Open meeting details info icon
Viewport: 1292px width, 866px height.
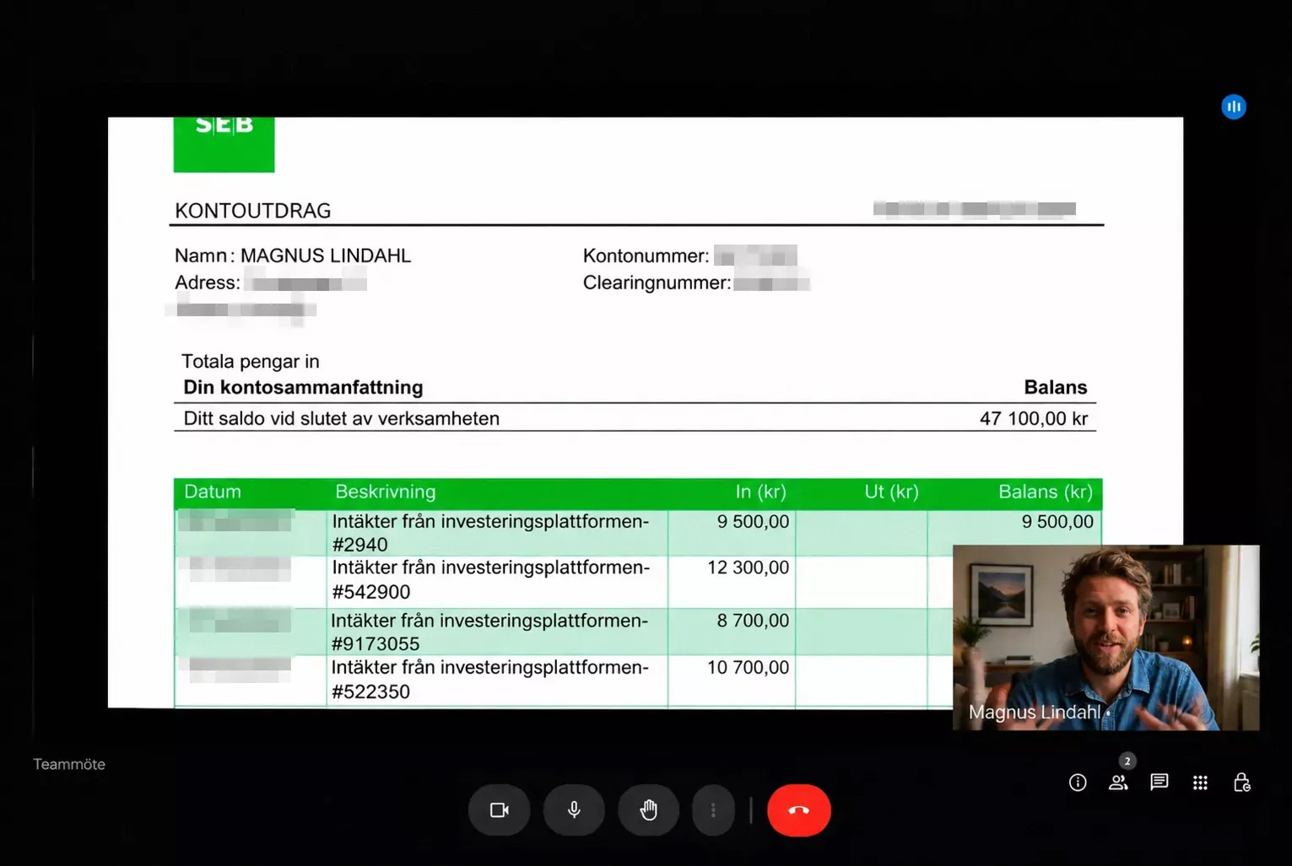click(1078, 783)
